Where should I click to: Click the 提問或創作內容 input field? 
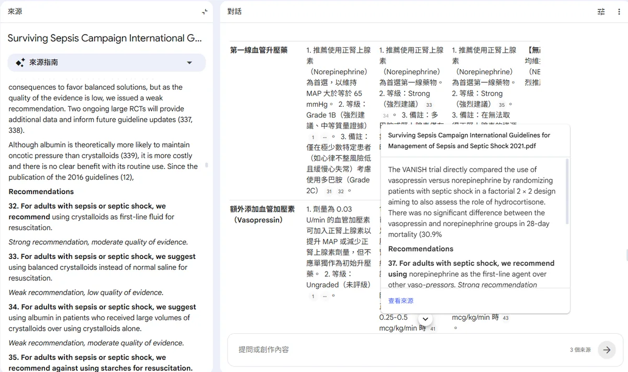click(x=398, y=350)
